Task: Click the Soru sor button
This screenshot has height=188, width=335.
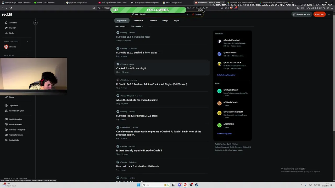Action: coord(197,14)
